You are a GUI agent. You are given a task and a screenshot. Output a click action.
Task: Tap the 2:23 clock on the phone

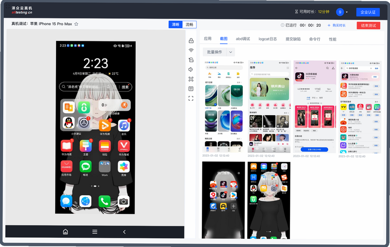pyautogui.click(x=96, y=63)
